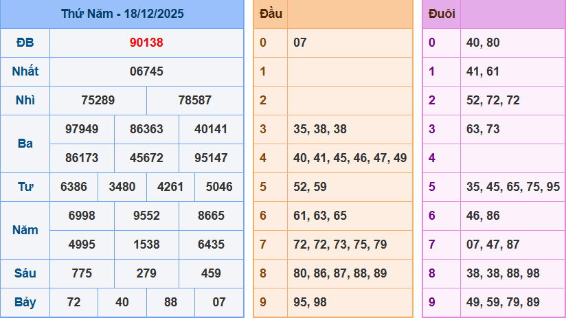Select third prize number 95147
This screenshot has height=318, width=566.
[x=211, y=158]
